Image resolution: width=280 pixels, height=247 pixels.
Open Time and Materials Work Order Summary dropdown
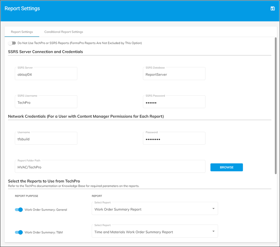pos(155,231)
